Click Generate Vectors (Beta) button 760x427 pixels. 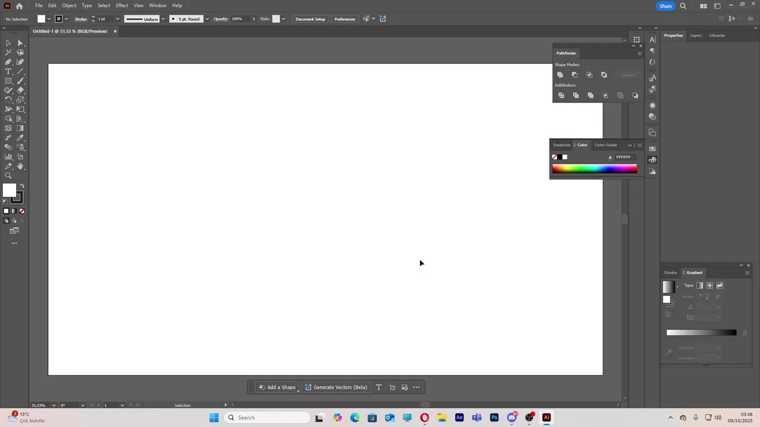336,387
